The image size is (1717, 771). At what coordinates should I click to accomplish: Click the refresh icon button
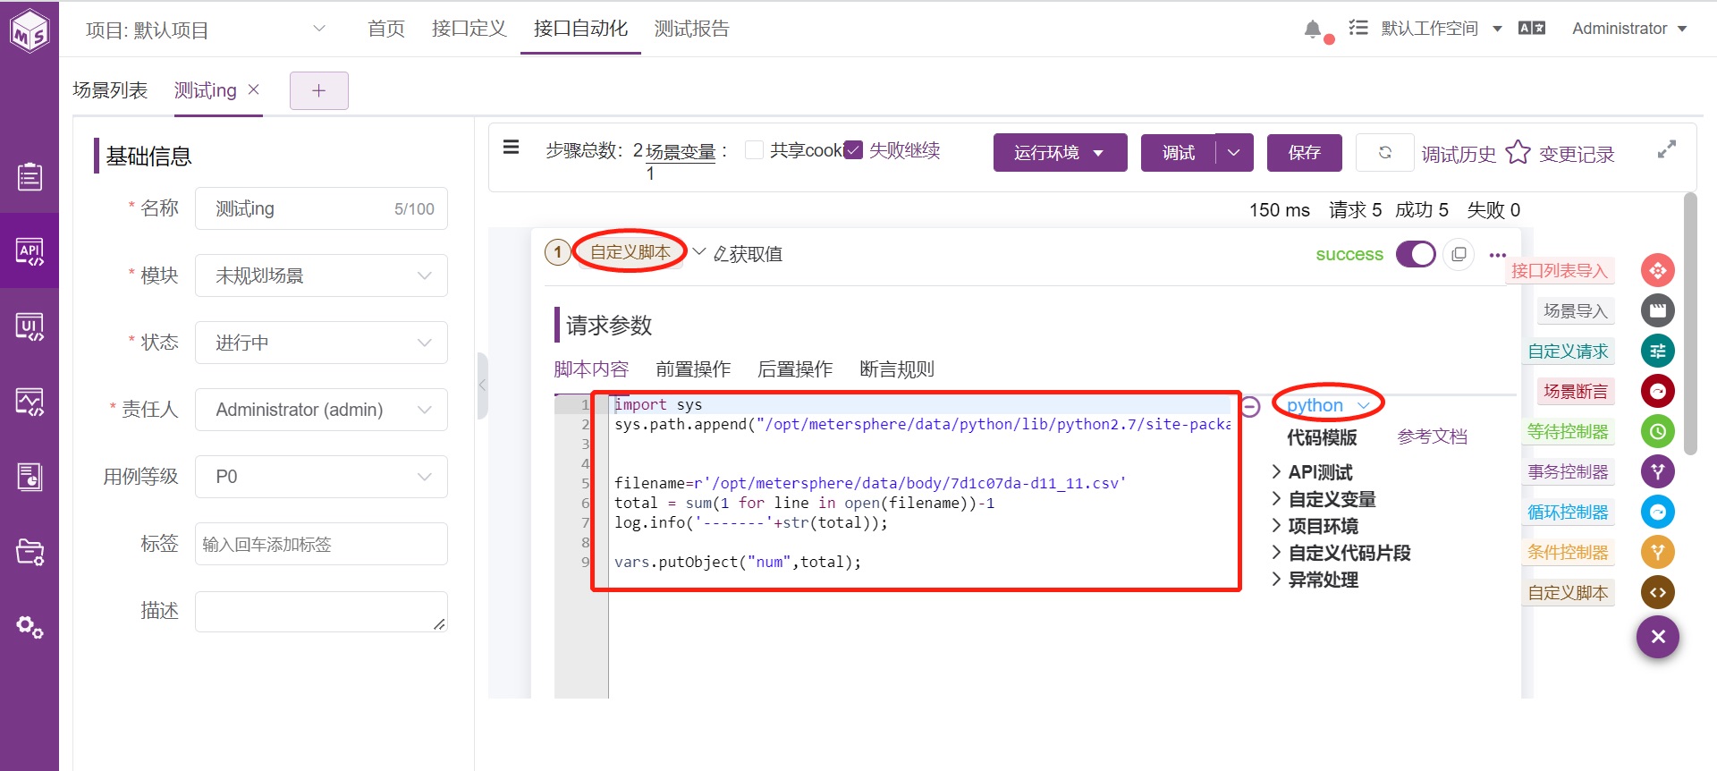coord(1384,152)
